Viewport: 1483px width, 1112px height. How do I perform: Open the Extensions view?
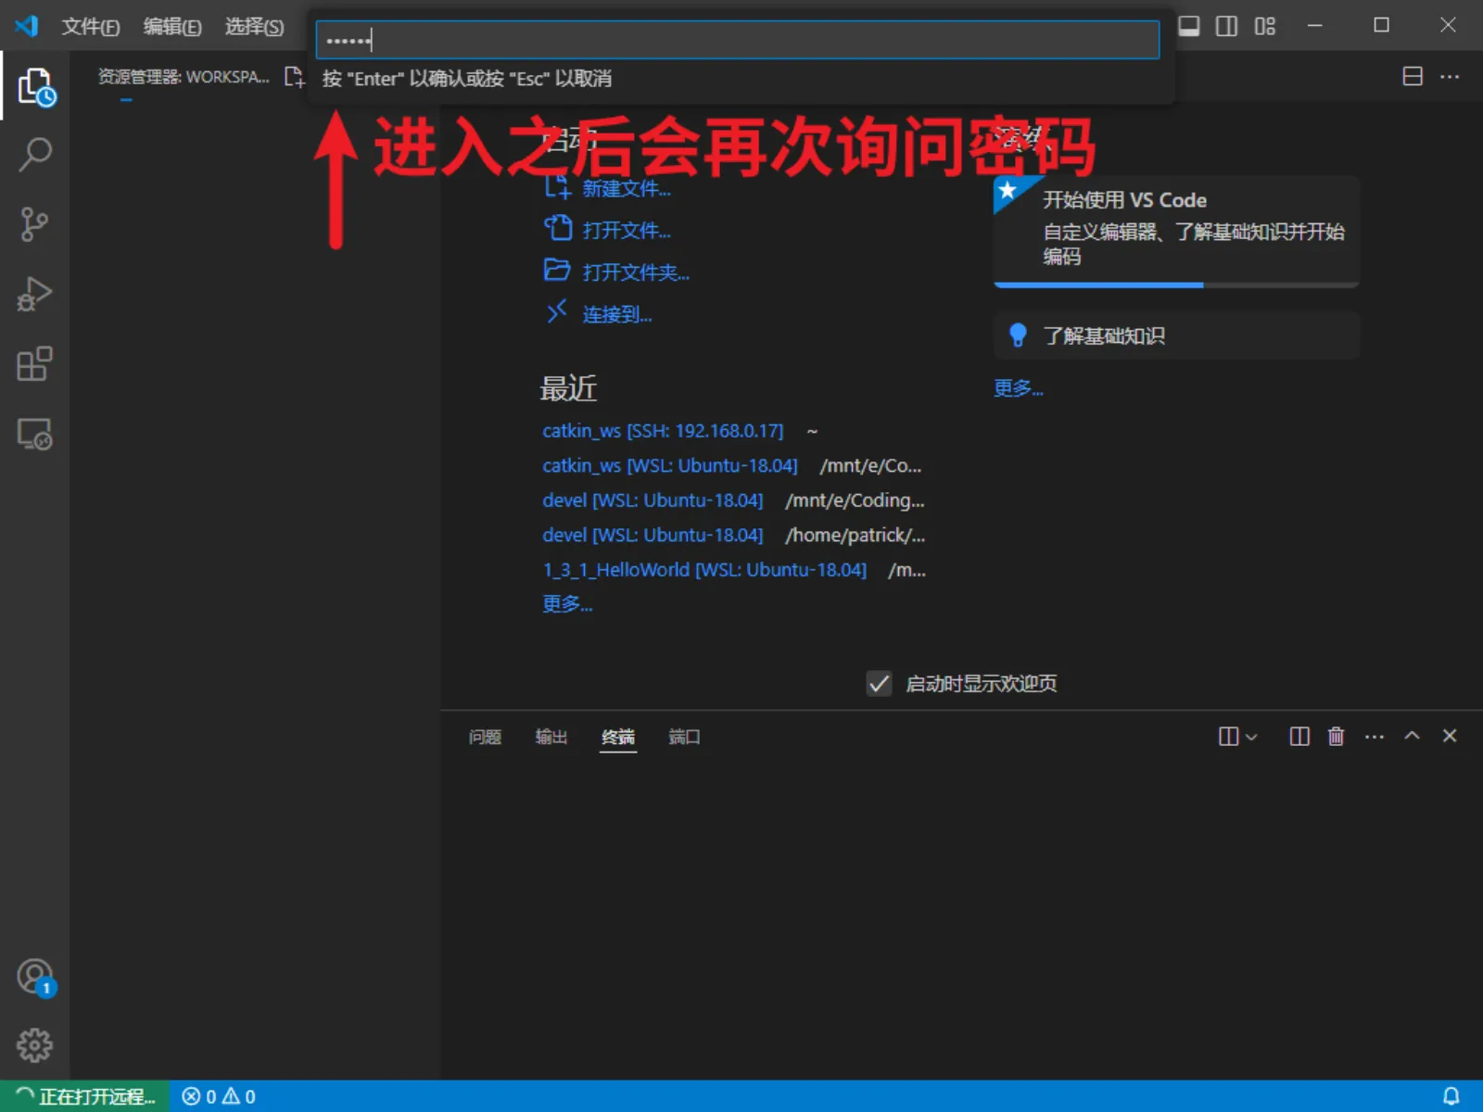point(35,364)
